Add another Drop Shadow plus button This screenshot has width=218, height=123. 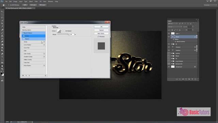click(x=44, y=65)
